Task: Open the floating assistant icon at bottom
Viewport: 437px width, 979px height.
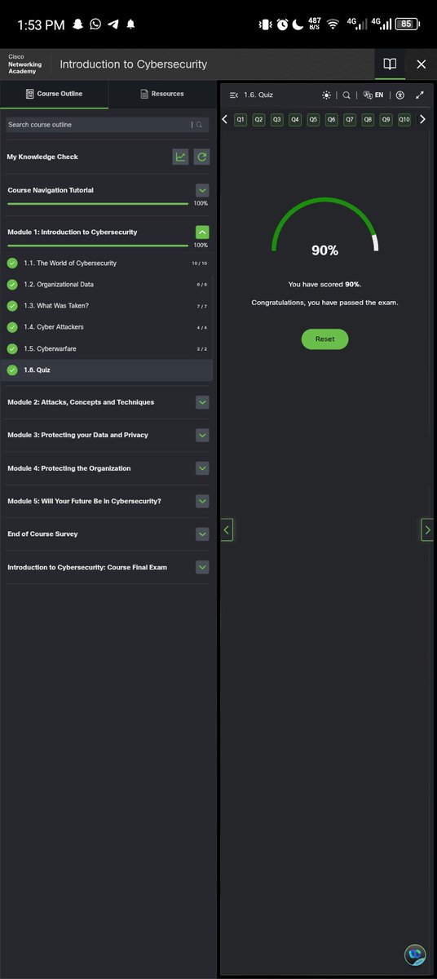Action: point(416,955)
